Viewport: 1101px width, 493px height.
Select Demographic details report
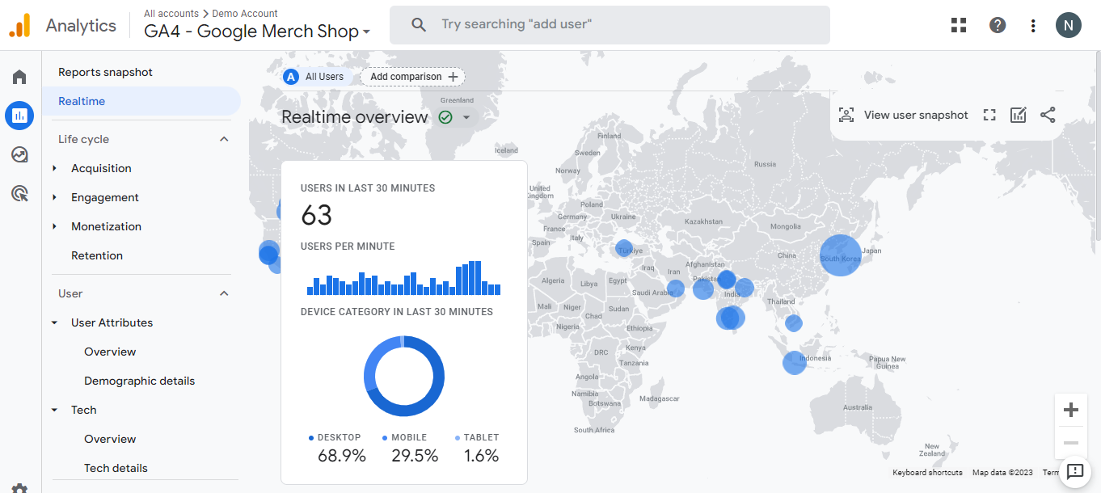[x=139, y=381]
